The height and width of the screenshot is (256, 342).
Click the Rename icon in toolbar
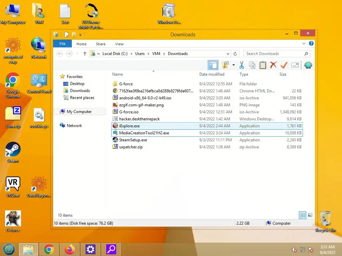pos(295,65)
